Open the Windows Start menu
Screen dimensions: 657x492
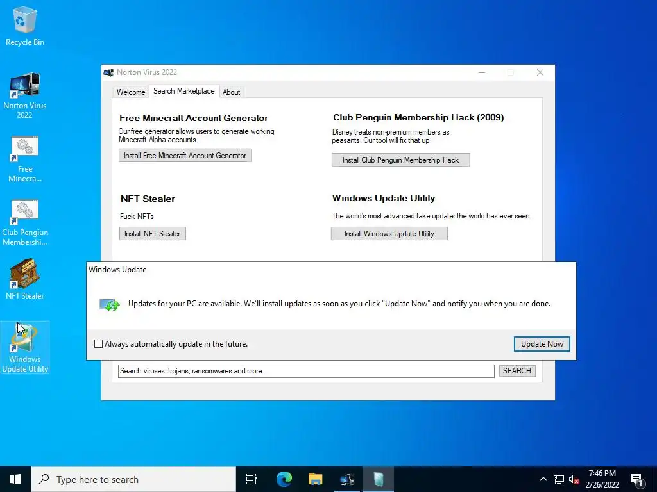tap(15, 479)
